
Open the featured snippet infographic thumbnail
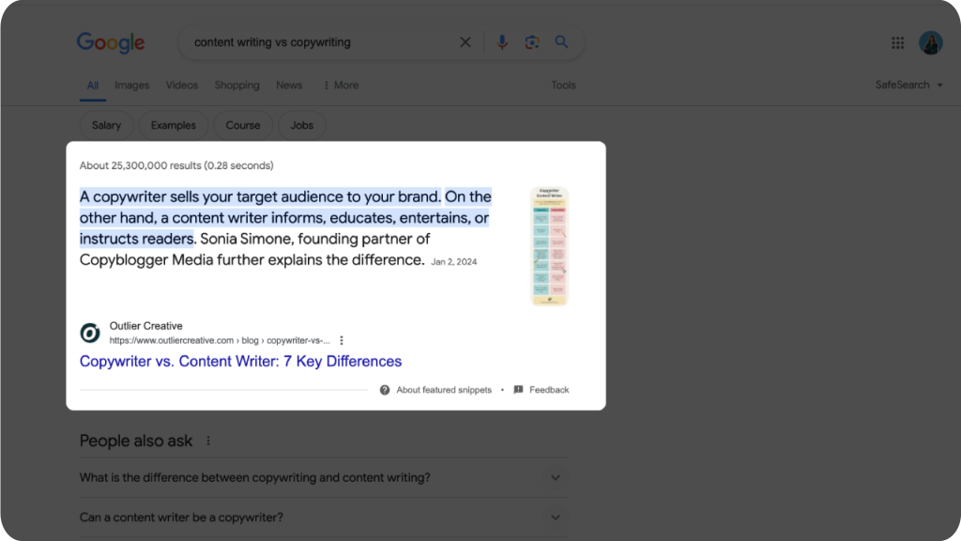point(549,246)
